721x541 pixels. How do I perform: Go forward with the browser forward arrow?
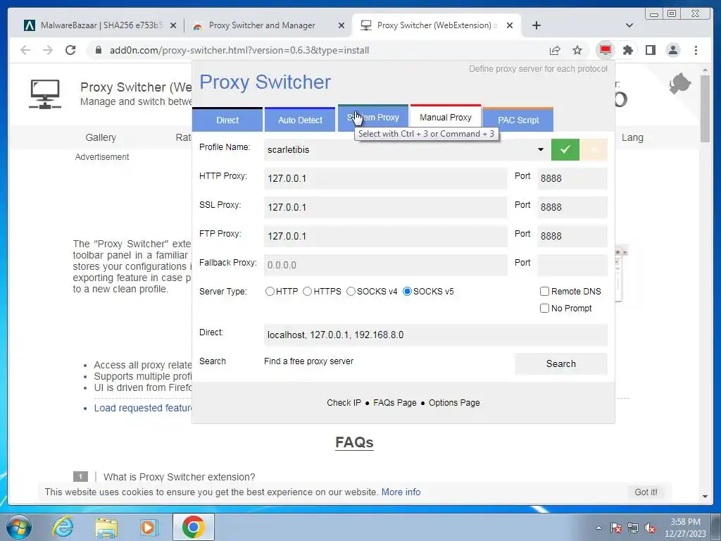pyautogui.click(x=48, y=50)
